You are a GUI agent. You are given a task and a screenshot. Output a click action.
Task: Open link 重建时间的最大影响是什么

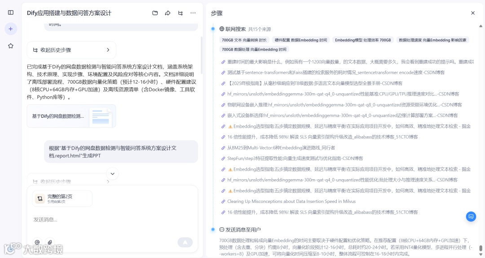pyautogui.click(x=350, y=62)
